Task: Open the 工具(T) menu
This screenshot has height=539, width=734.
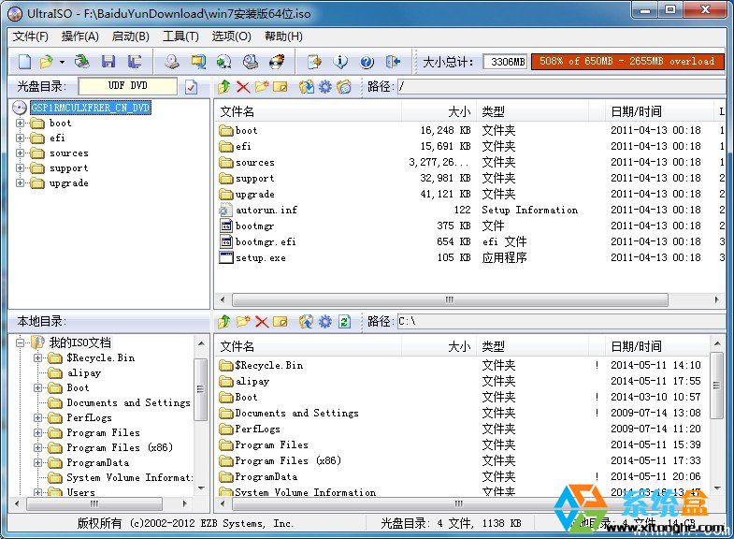Action: (180, 36)
